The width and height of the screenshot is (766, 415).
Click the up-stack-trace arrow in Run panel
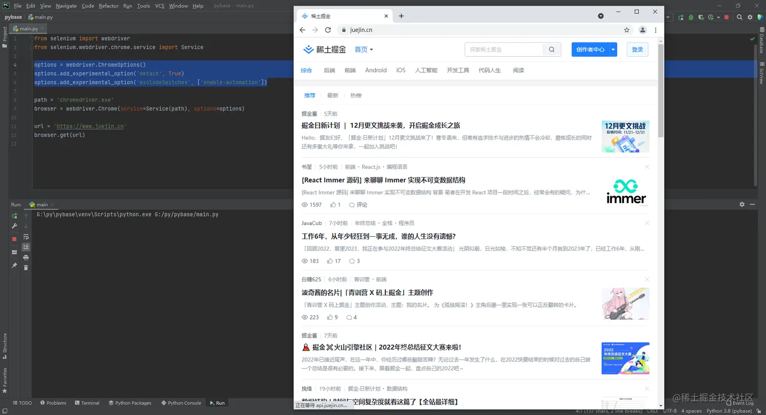click(x=26, y=216)
